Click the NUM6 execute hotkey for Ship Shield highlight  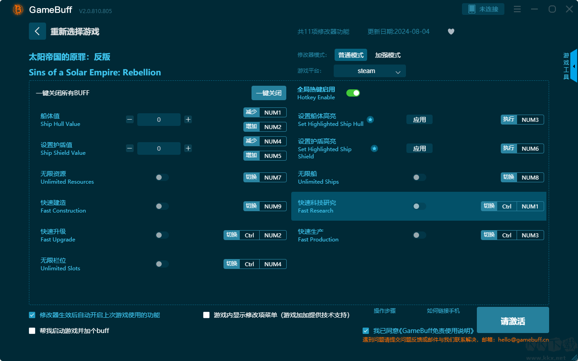pyautogui.click(x=522, y=148)
